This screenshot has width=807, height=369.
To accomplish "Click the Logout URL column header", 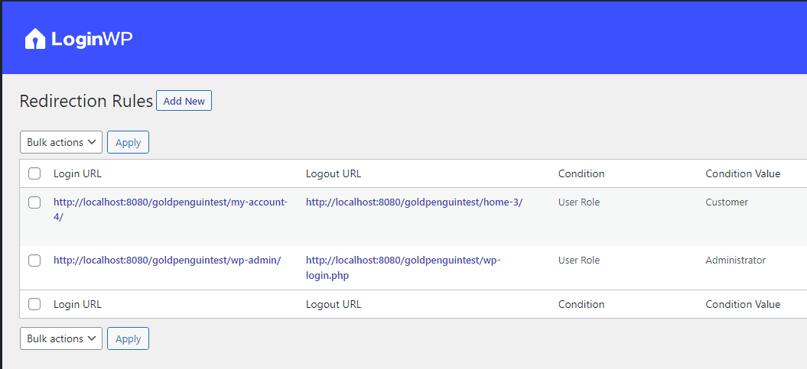I will (x=334, y=173).
